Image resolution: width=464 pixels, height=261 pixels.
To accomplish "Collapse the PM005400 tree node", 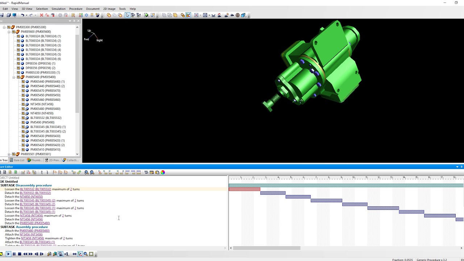I will [x=14, y=77].
